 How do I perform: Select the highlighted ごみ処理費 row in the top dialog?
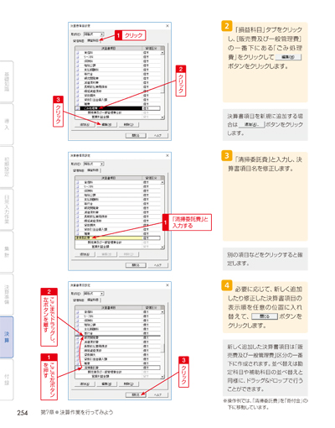coord(117,108)
